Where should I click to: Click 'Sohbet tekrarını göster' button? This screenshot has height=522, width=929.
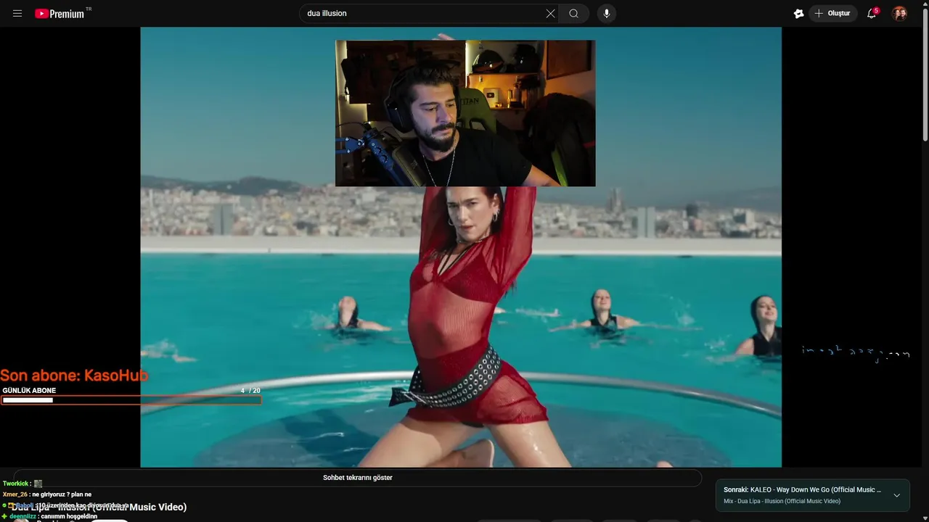tap(358, 478)
